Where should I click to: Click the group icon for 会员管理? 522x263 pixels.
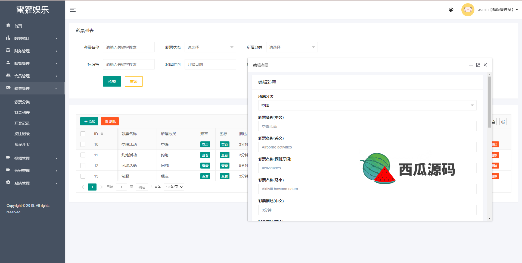pos(8,75)
